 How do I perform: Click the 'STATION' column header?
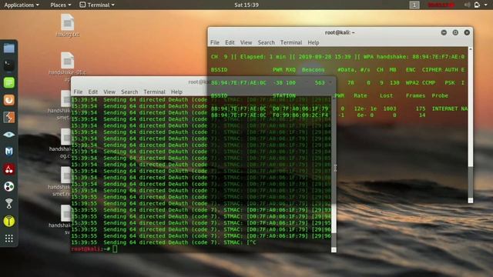tap(284, 95)
